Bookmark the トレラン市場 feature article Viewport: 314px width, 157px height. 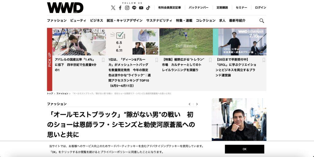[x=210, y=60]
